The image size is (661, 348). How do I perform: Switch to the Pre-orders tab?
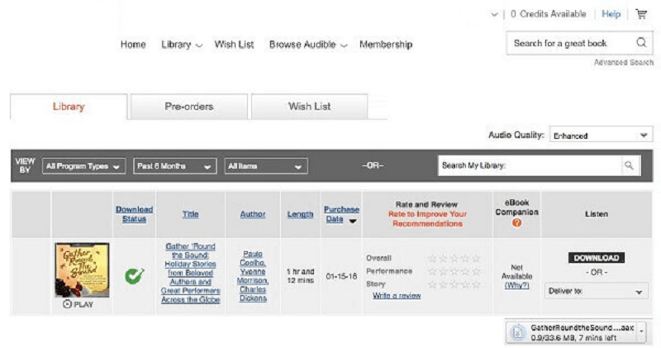click(x=189, y=107)
